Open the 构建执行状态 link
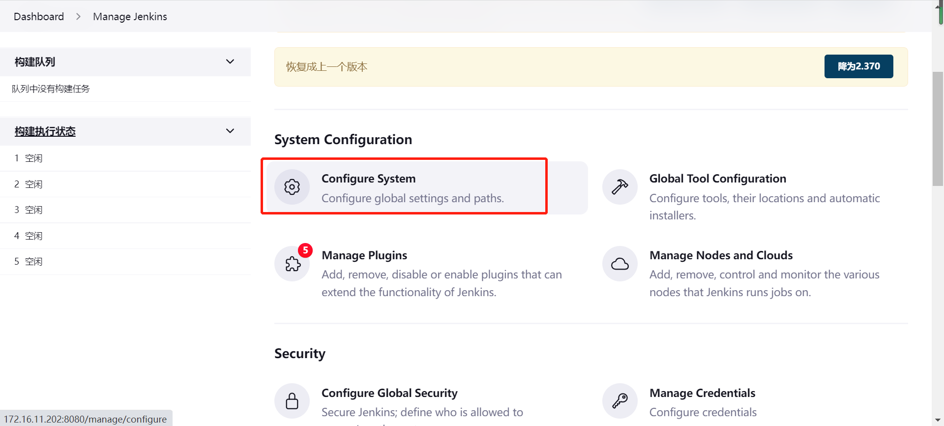 [45, 131]
